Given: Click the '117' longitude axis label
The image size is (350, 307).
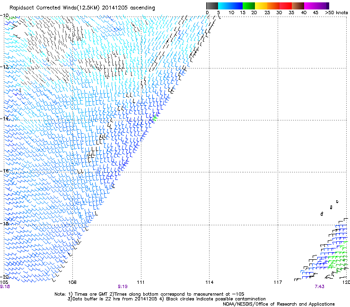Looking at the screenshot, I should coord(278,282).
